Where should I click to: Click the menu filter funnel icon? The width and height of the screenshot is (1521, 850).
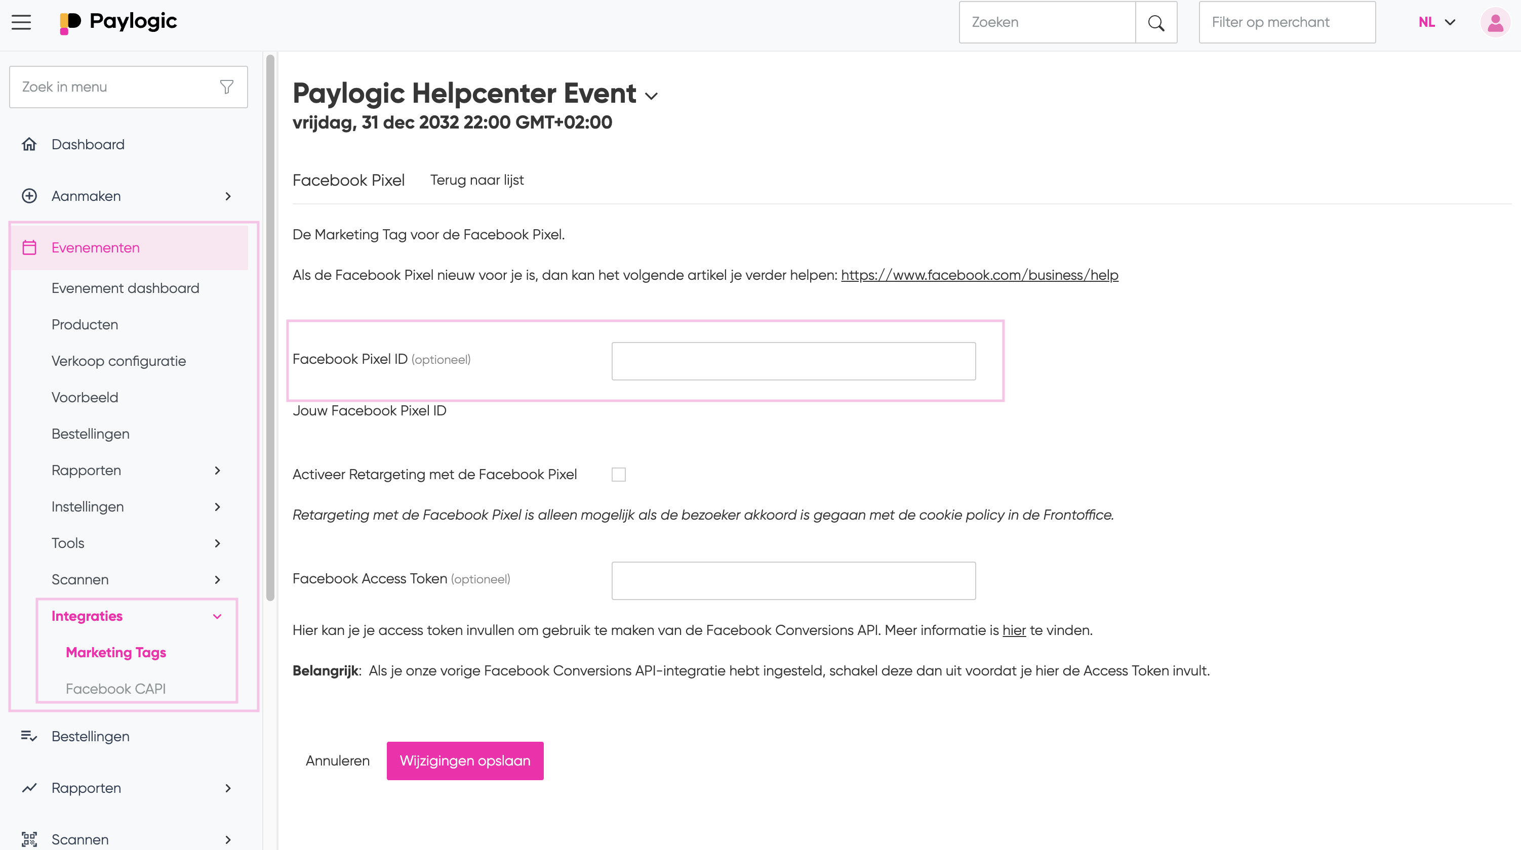(x=227, y=87)
